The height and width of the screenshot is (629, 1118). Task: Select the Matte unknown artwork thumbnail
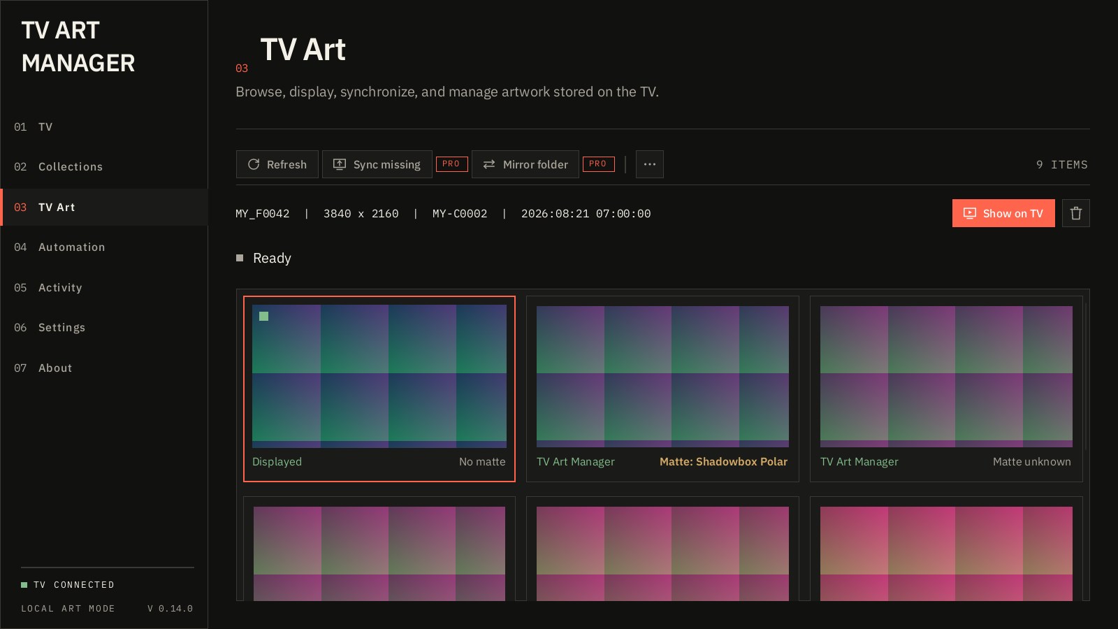(946, 377)
